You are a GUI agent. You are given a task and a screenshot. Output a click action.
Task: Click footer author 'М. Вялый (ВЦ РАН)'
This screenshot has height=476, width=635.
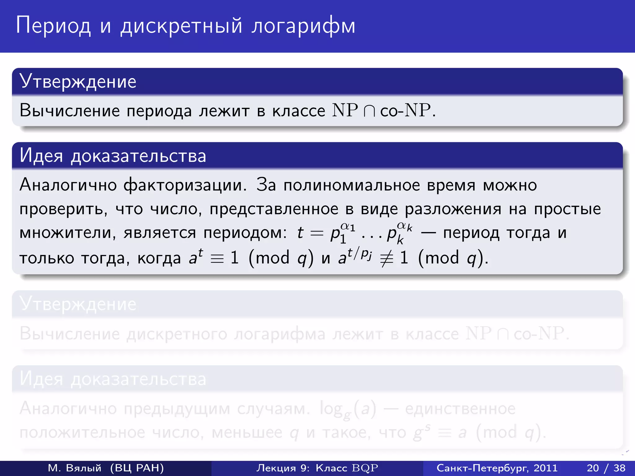(106, 468)
